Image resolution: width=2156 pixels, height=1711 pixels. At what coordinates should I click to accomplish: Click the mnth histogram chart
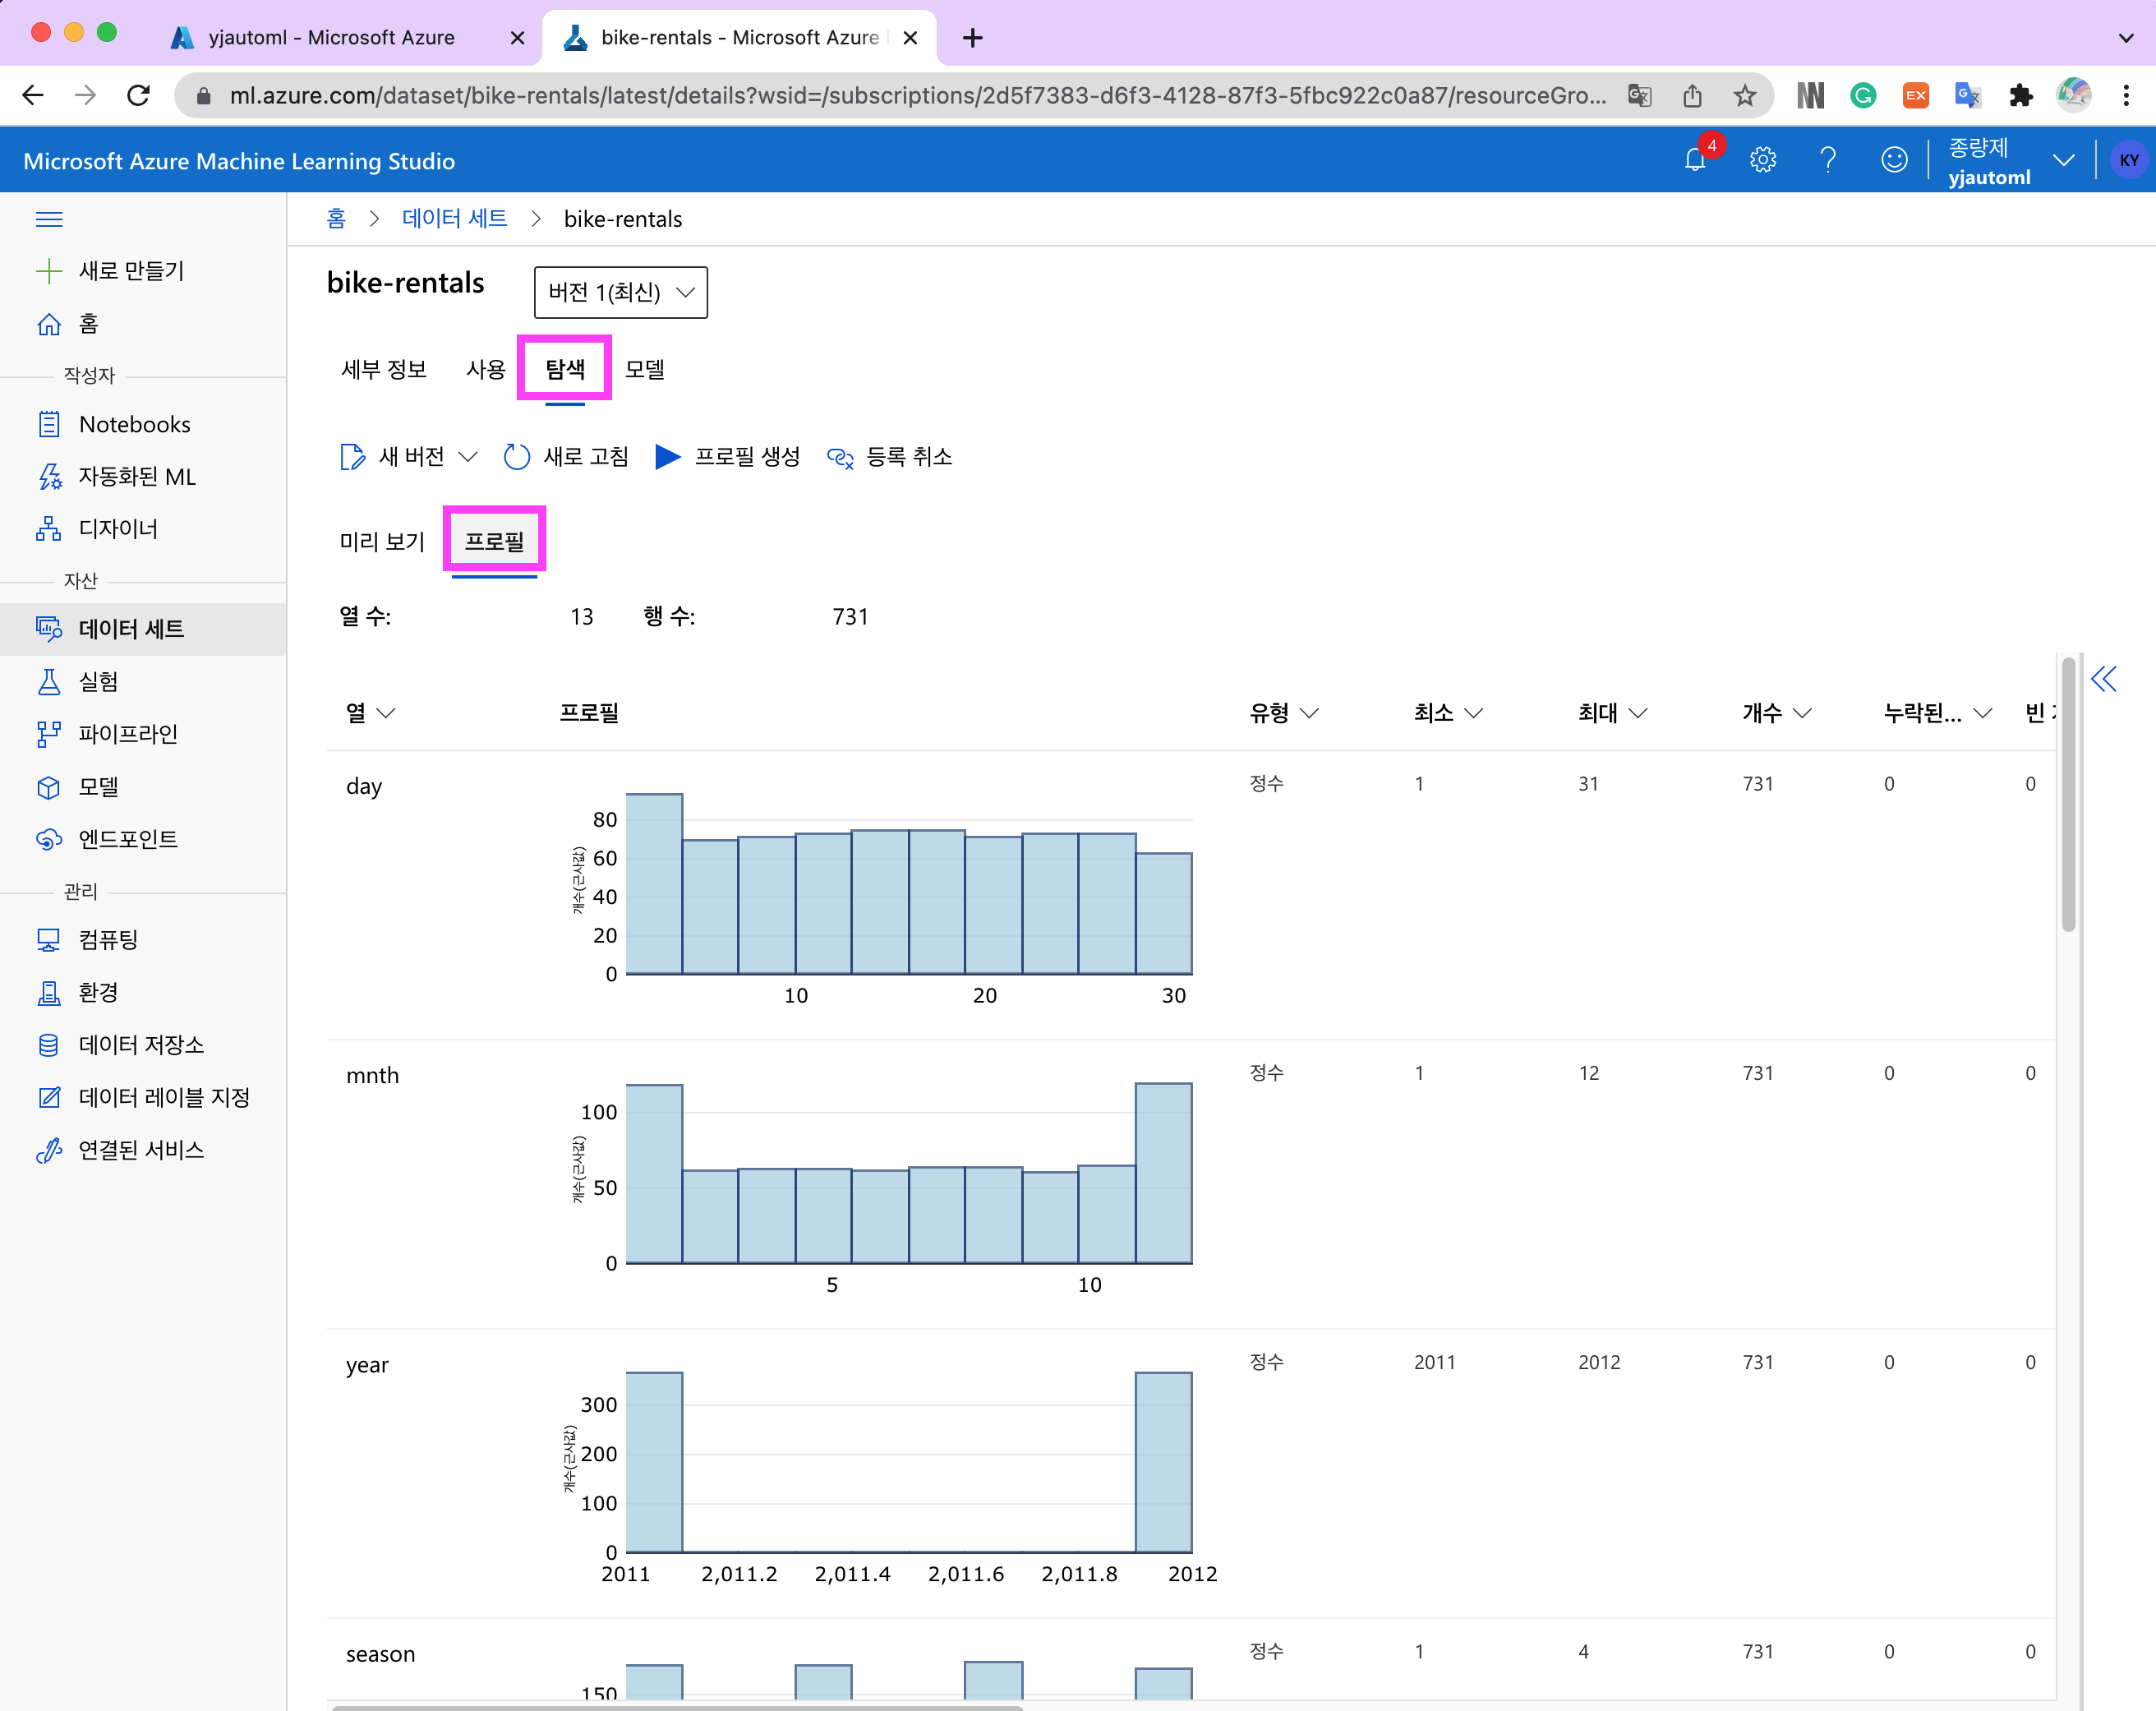[908, 1173]
